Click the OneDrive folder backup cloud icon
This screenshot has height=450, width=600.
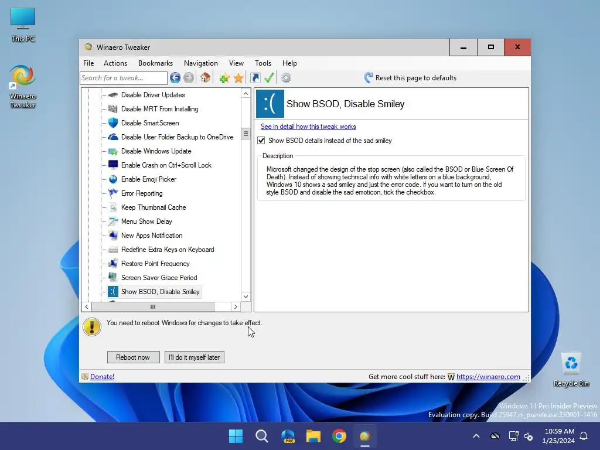click(x=113, y=137)
